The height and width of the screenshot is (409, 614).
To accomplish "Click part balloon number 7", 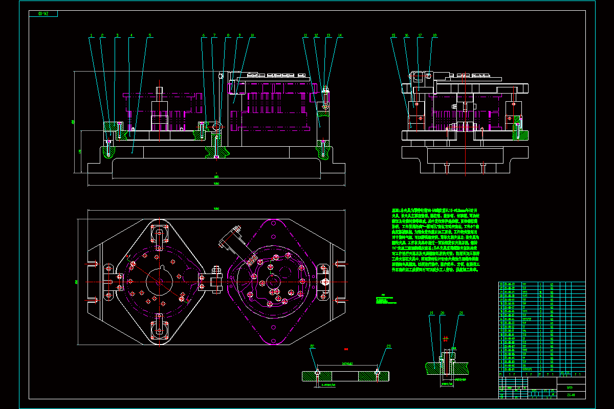I will click(215, 36).
